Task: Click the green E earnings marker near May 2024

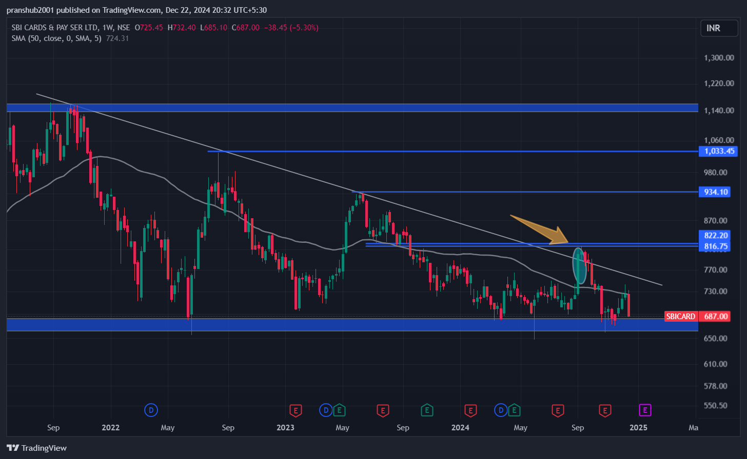Action: 514,410
